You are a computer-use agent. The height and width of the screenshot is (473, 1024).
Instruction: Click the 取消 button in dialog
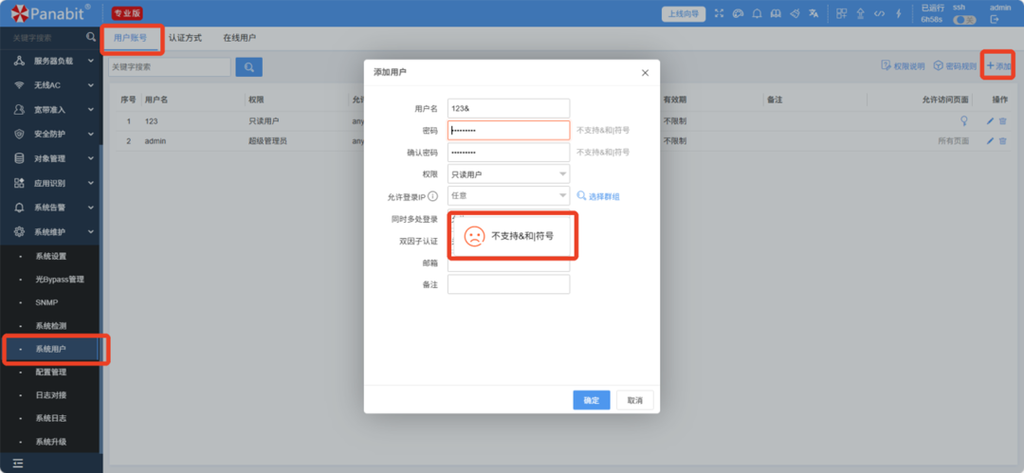tap(634, 400)
